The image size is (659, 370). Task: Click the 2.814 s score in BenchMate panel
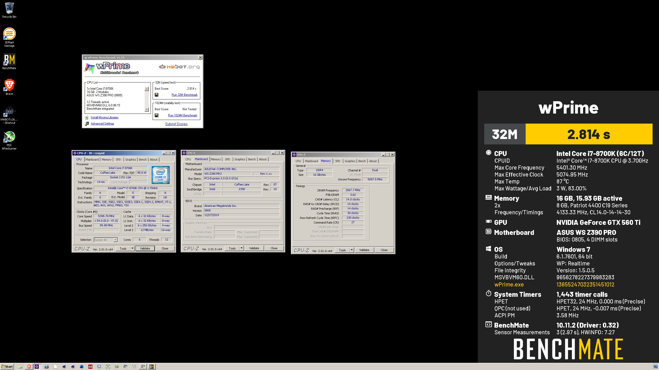[x=589, y=134]
